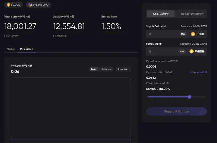Switch to Repay/Withdraw mode

pyautogui.click(x=192, y=14)
